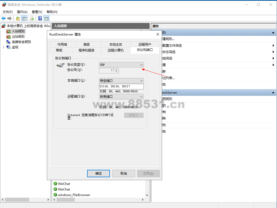
Task: Open the 配置文件筛选 submenu arrow
Action: [x=273, y=46]
